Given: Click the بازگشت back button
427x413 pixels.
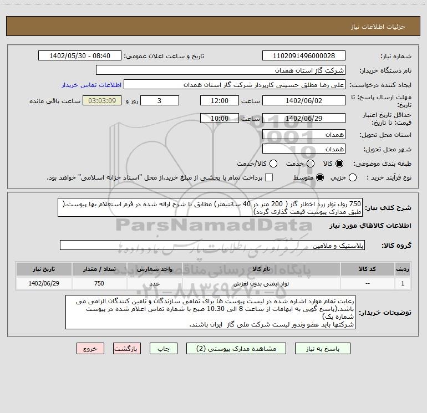Looking at the screenshot, I should point(127,349).
